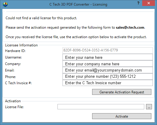157x125 pixels.
Task: Browse for license file with ellipsis button
Action: click(x=149, y=107)
